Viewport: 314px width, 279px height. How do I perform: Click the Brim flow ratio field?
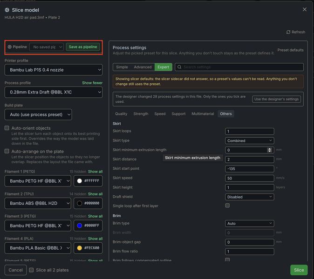tap(250, 252)
